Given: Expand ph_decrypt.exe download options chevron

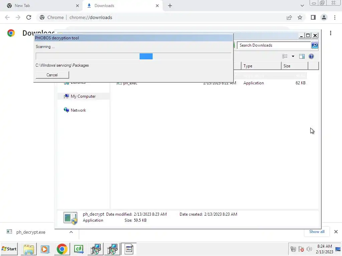Looking at the screenshot, I should pos(71,232).
